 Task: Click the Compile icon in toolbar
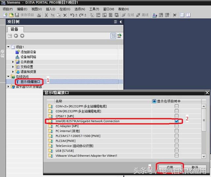[92, 15]
